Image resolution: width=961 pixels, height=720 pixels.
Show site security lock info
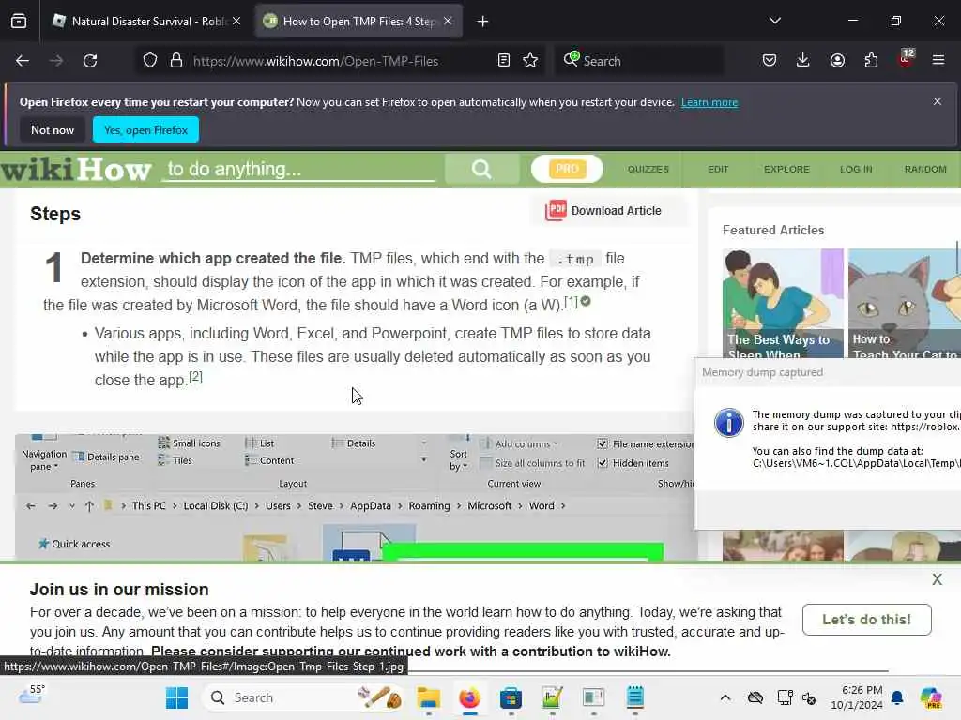[175, 61]
